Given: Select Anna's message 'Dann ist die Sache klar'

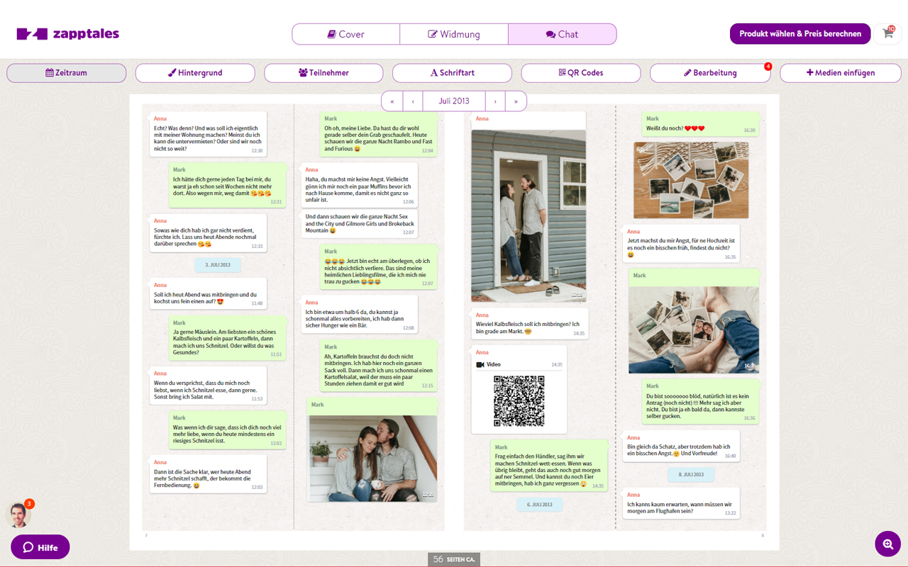Looking at the screenshot, I should point(209,474).
